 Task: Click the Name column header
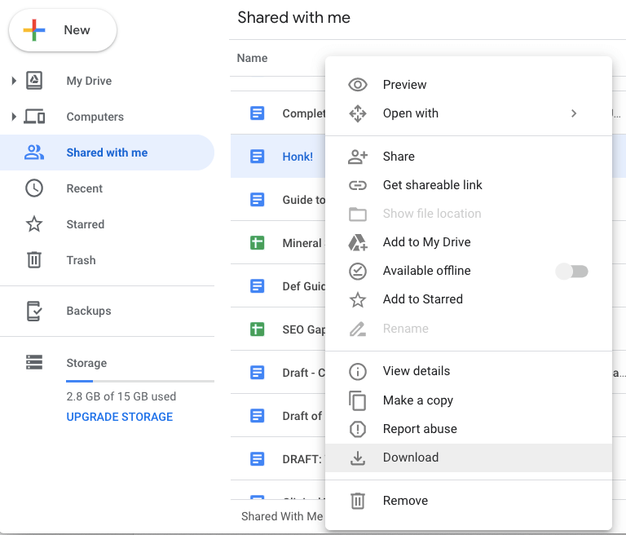[252, 58]
